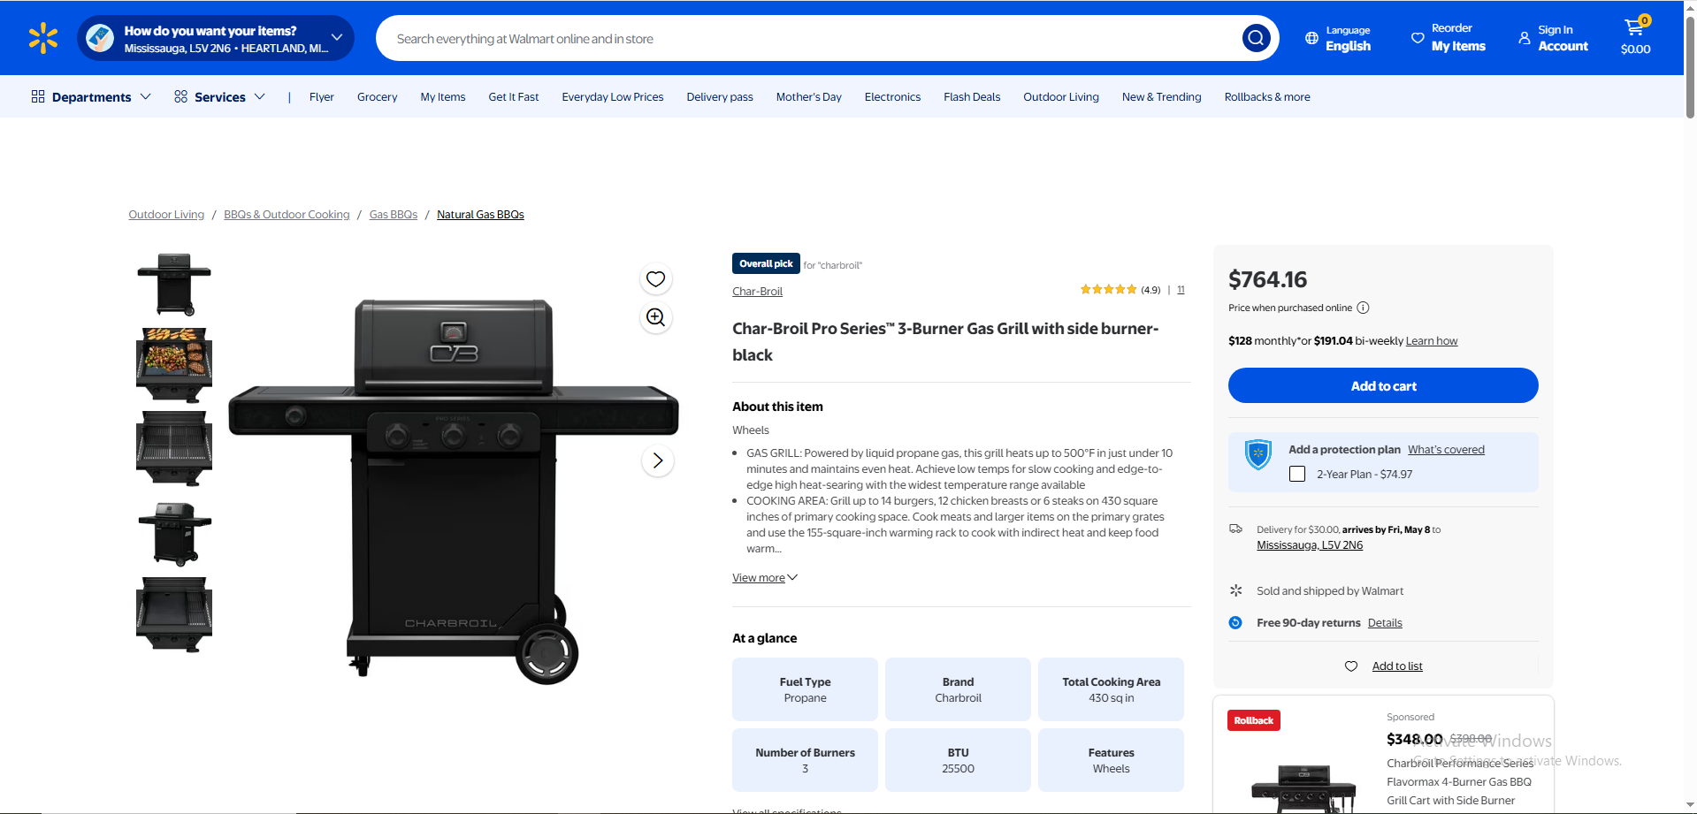
Task: Open the Grocery nav item
Action: (377, 97)
